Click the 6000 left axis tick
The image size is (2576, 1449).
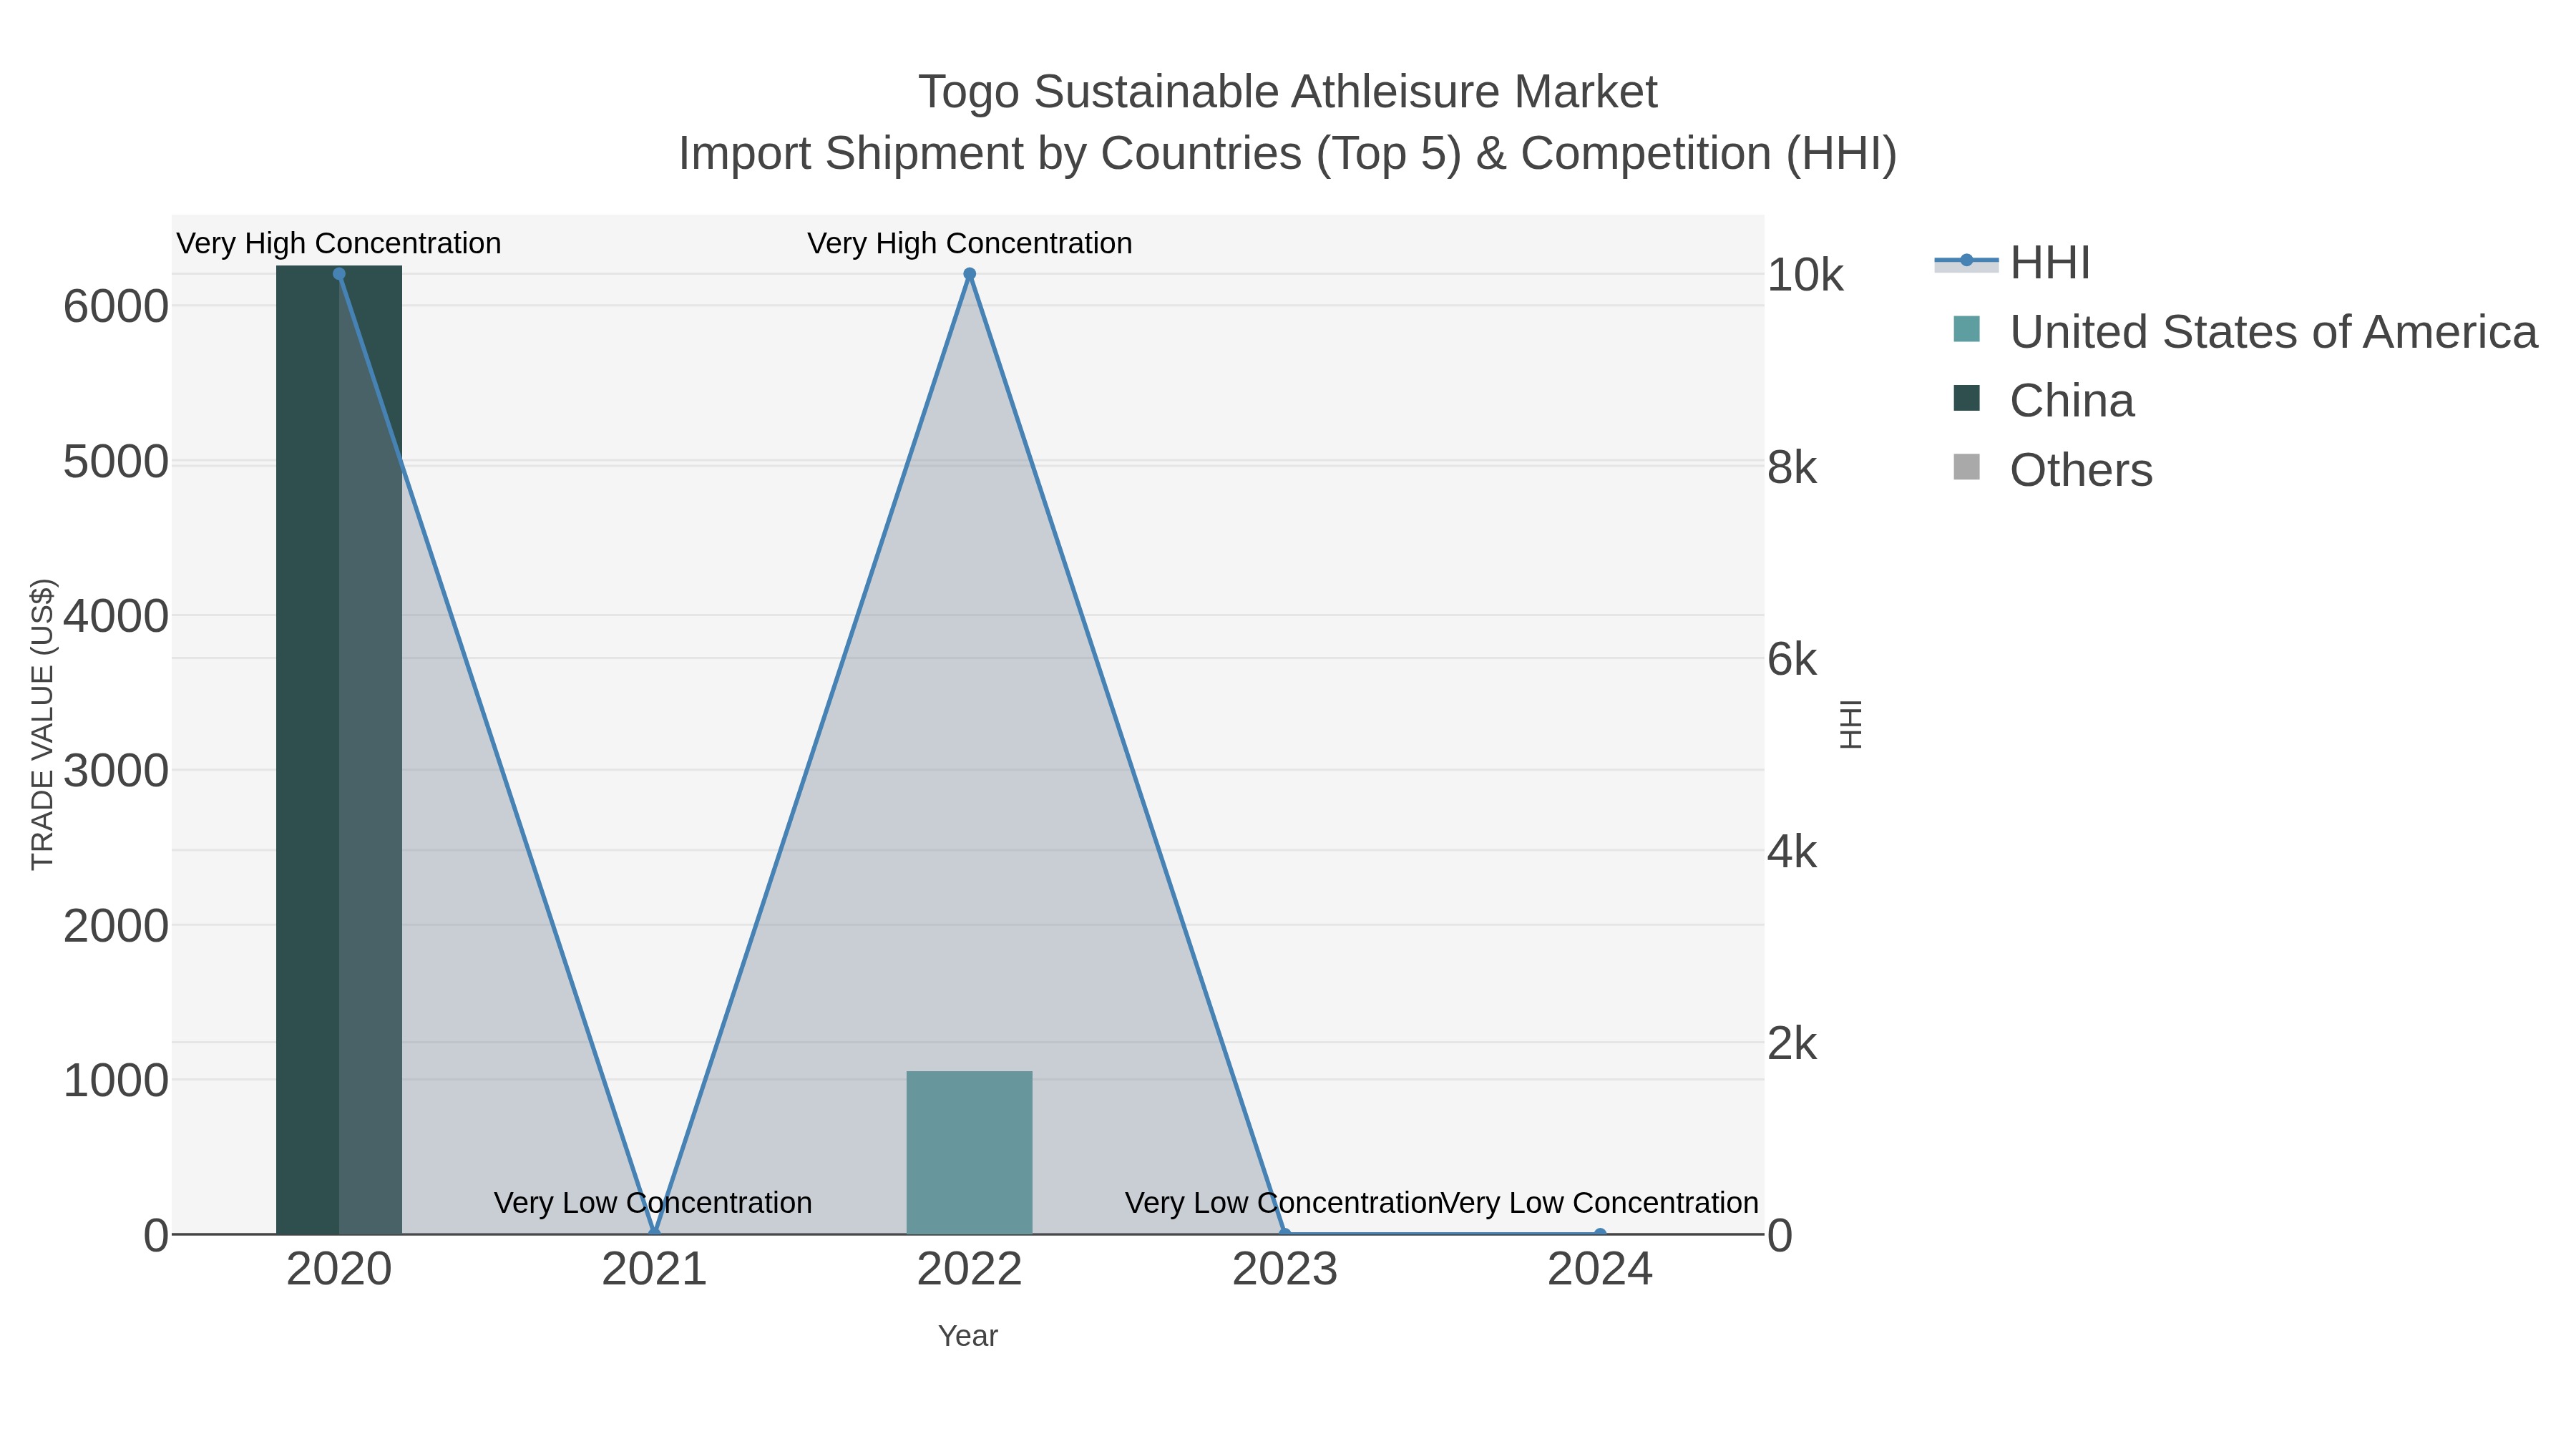pos(116,306)
